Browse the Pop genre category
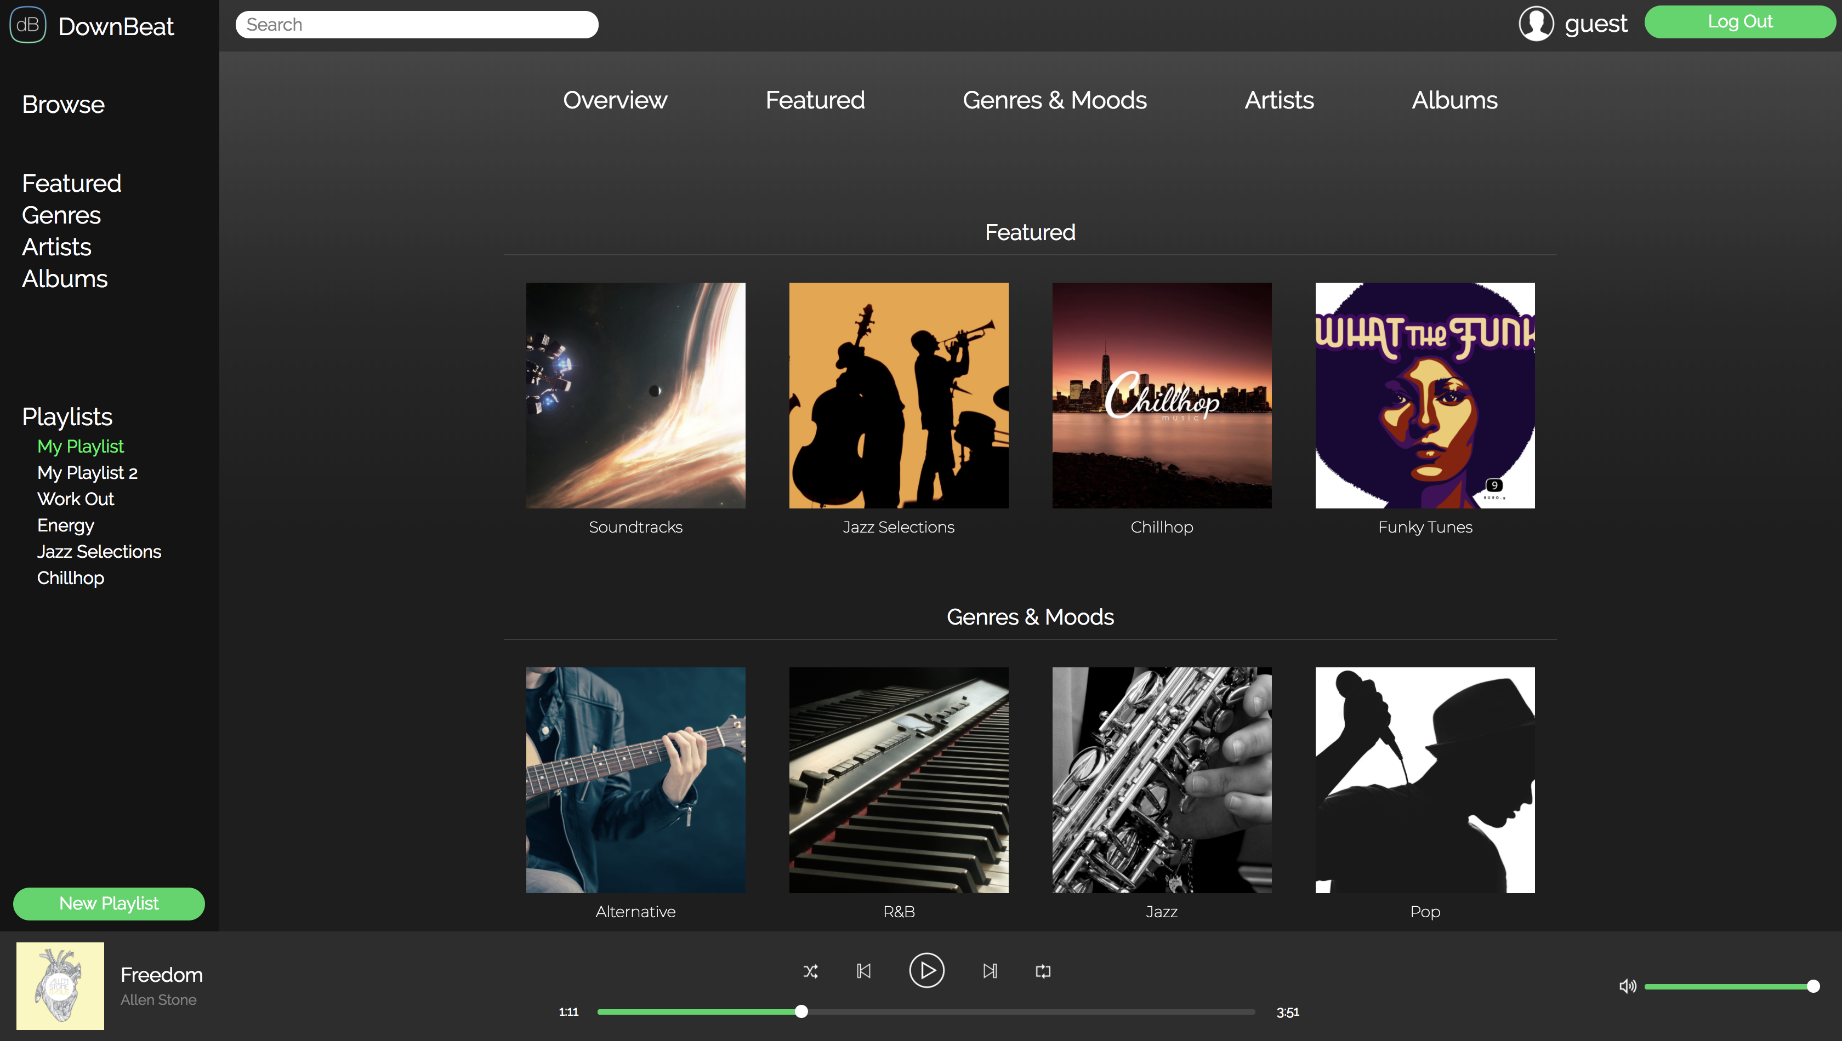Viewport: 1842px width, 1041px height. (x=1424, y=780)
